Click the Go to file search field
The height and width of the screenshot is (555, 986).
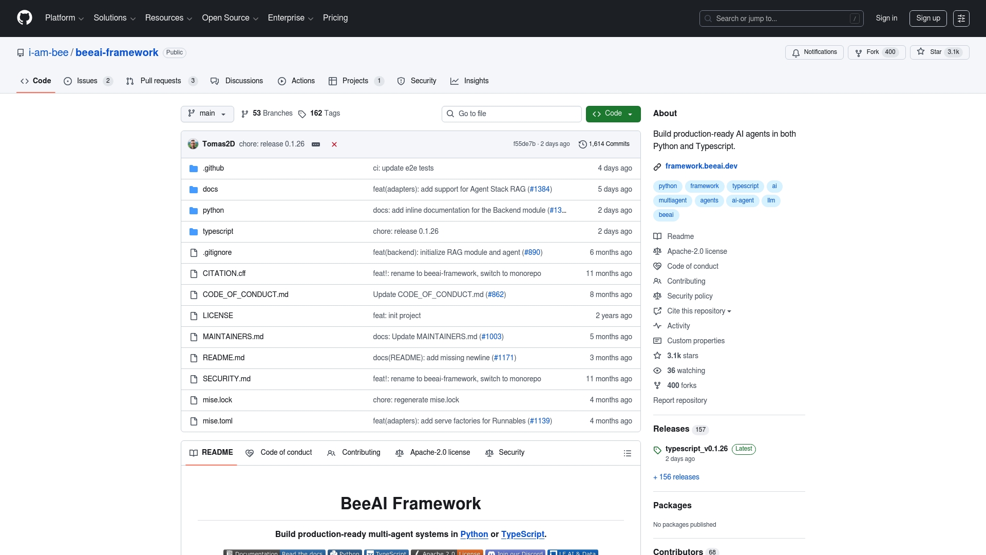(x=511, y=114)
